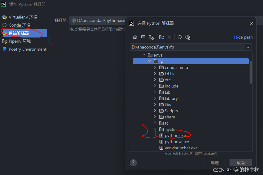Choose Poetry Environment in the sidebar

pyautogui.click(x=28, y=49)
